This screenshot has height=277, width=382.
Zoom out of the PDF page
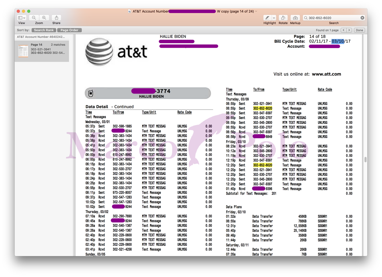click(34, 18)
